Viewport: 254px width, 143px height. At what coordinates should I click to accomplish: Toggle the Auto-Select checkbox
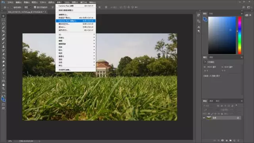(x=12, y=7)
